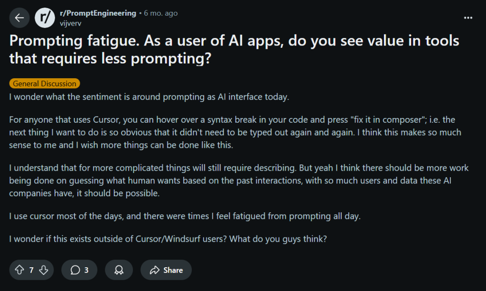Click the paragraph about sentiment around prompting
Screen dimensions: 486x291
(149, 97)
